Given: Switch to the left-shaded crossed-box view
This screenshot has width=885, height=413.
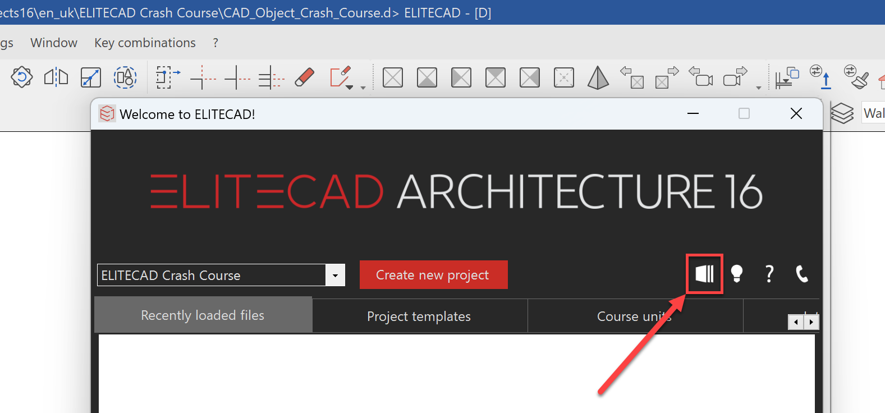Looking at the screenshot, I should pyautogui.click(x=461, y=77).
